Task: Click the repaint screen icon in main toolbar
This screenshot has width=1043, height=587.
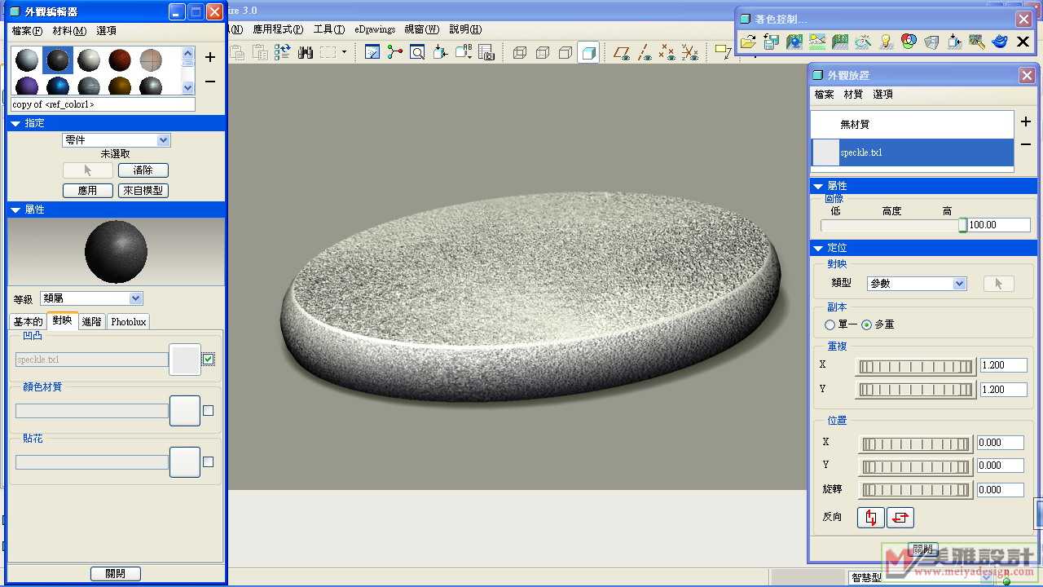Action: click(x=372, y=53)
